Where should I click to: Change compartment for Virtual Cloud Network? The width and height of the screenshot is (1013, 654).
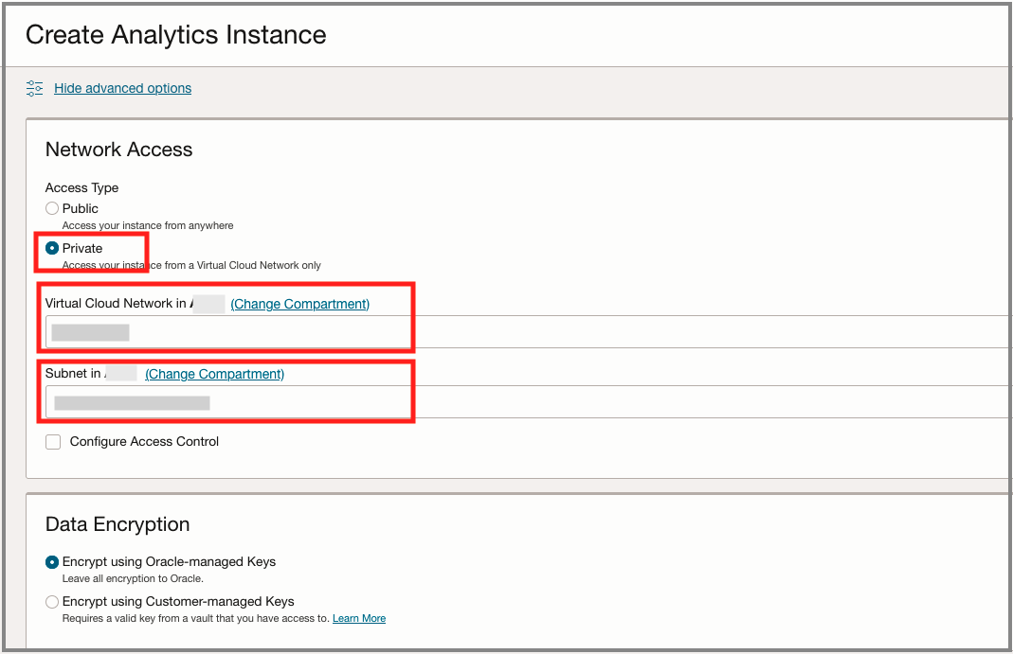click(x=299, y=304)
